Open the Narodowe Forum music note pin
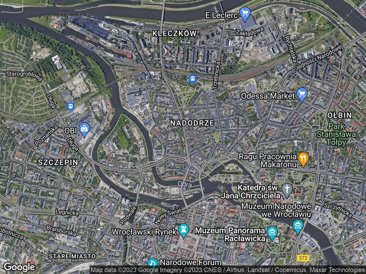 pos(153,263)
